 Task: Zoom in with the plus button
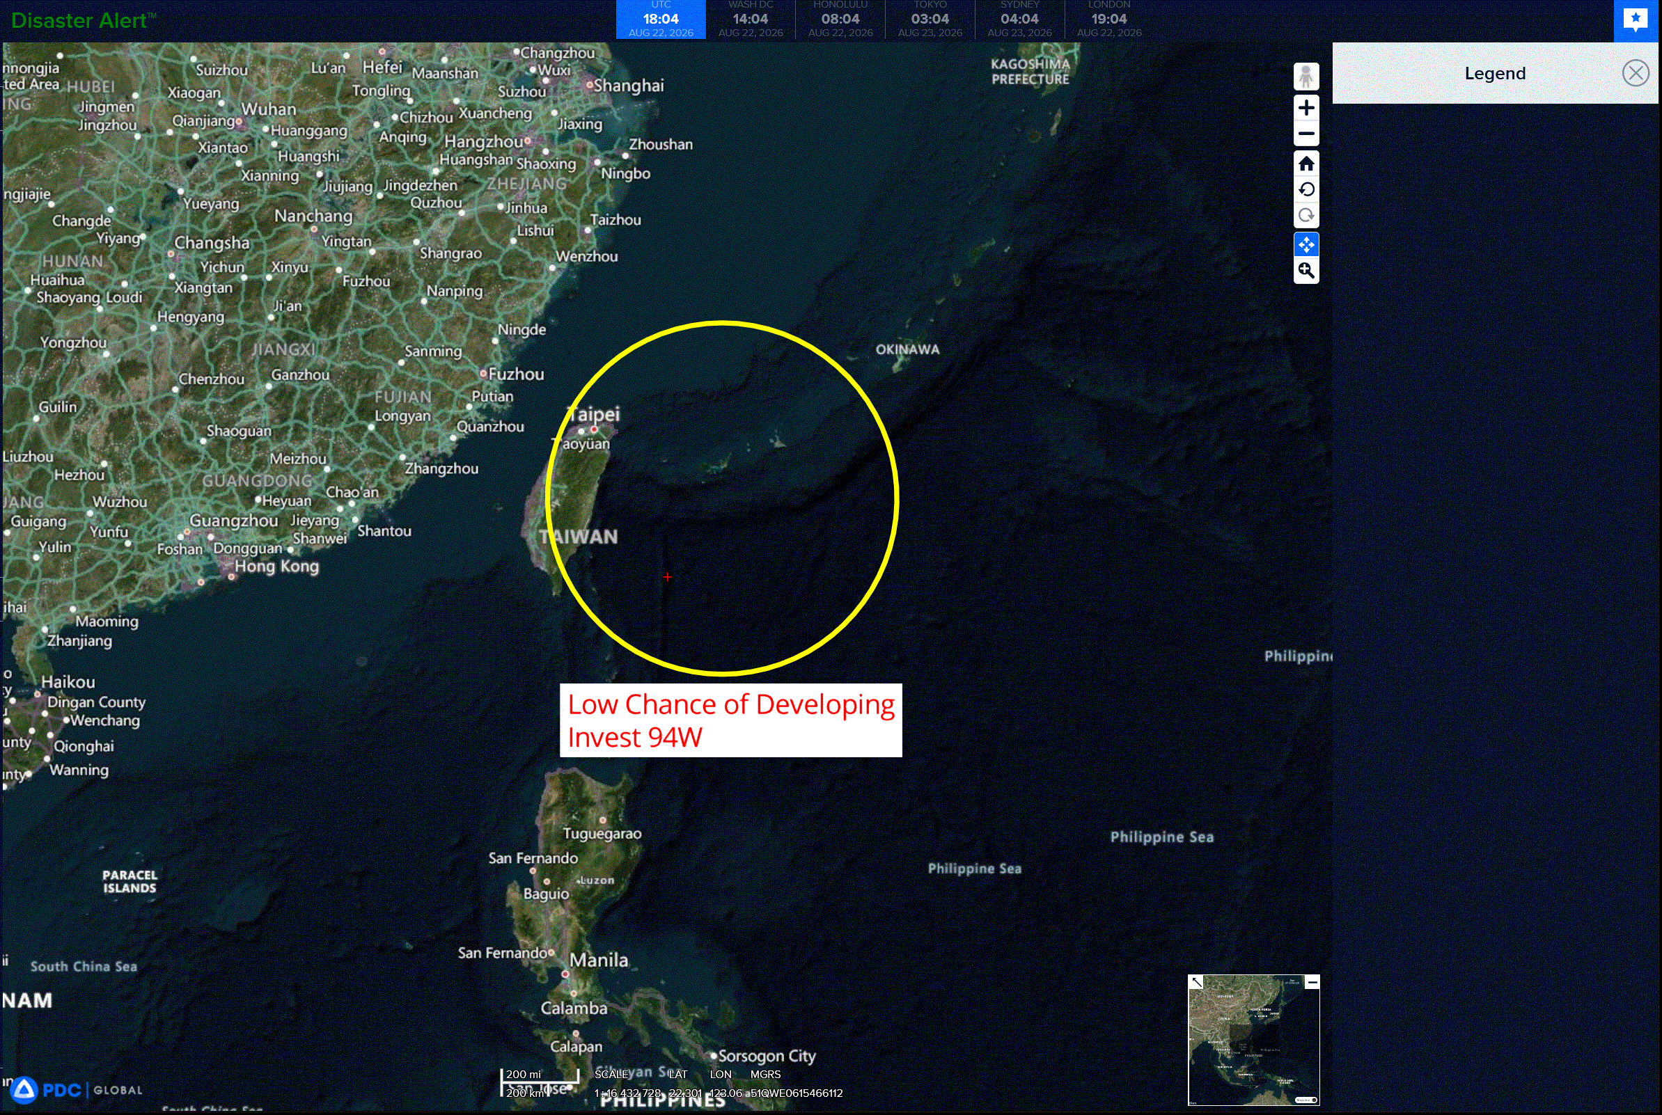(x=1306, y=108)
